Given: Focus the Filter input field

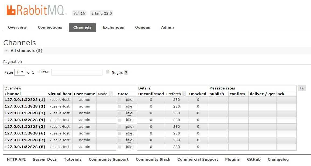Looking at the screenshot, I should tap(77, 72).
